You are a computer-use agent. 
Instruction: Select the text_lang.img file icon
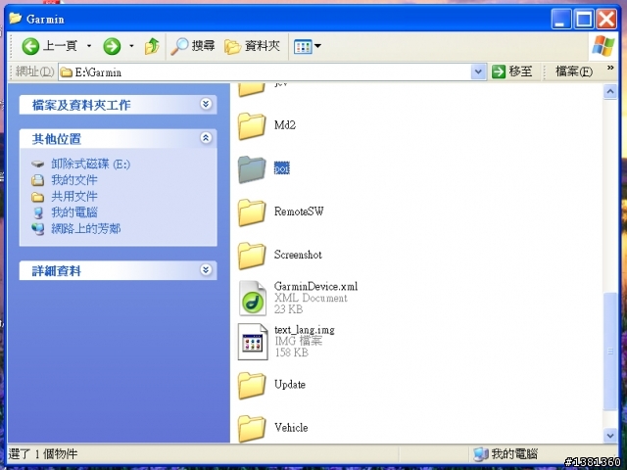click(253, 342)
